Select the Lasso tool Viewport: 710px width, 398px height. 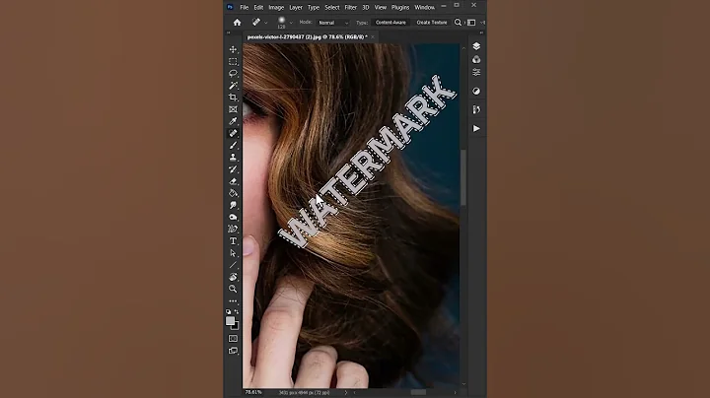pyautogui.click(x=233, y=73)
